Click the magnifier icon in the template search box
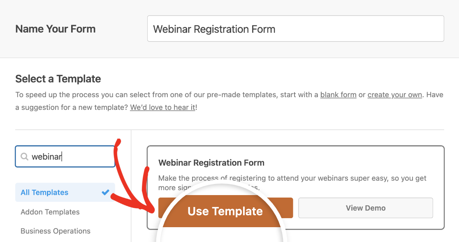Screen dimensions: 459x242 (24, 157)
